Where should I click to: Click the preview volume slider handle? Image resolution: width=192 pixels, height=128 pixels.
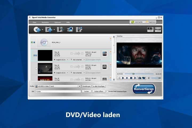(x=159, y=78)
